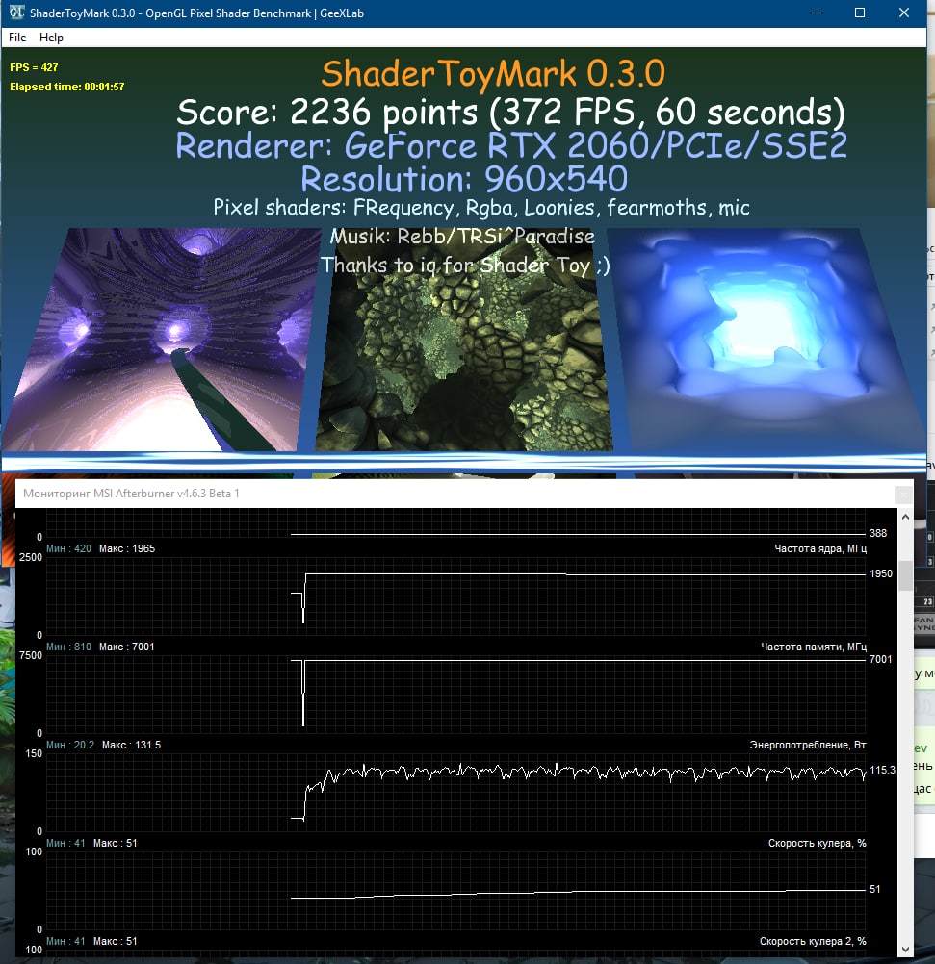Click the 'Частота ядра, МГц' graph label
Image resolution: width=935 pixels, height=964 pixels.
click(819, 548)
